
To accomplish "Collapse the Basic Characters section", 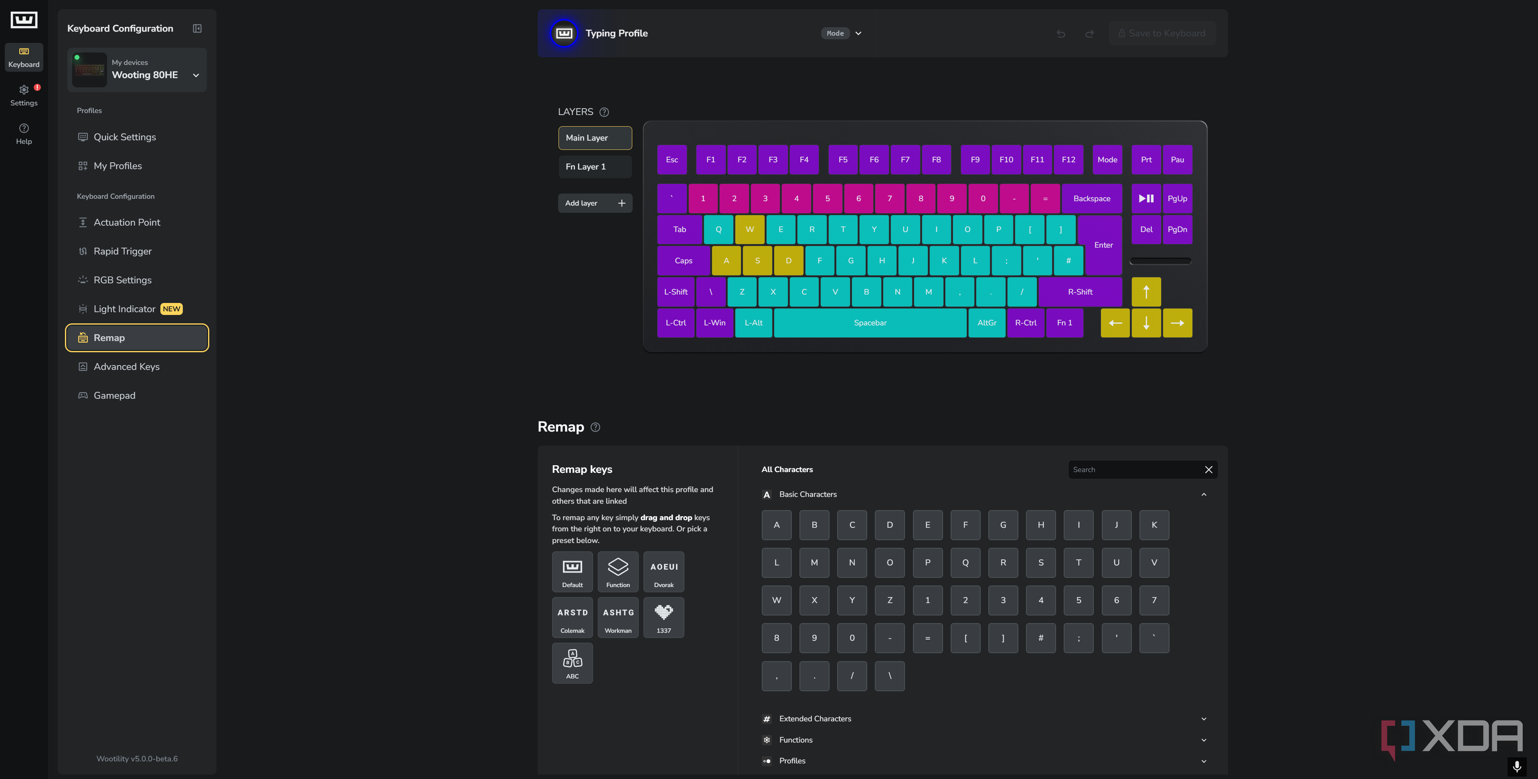I will (x=1204, y=494).
